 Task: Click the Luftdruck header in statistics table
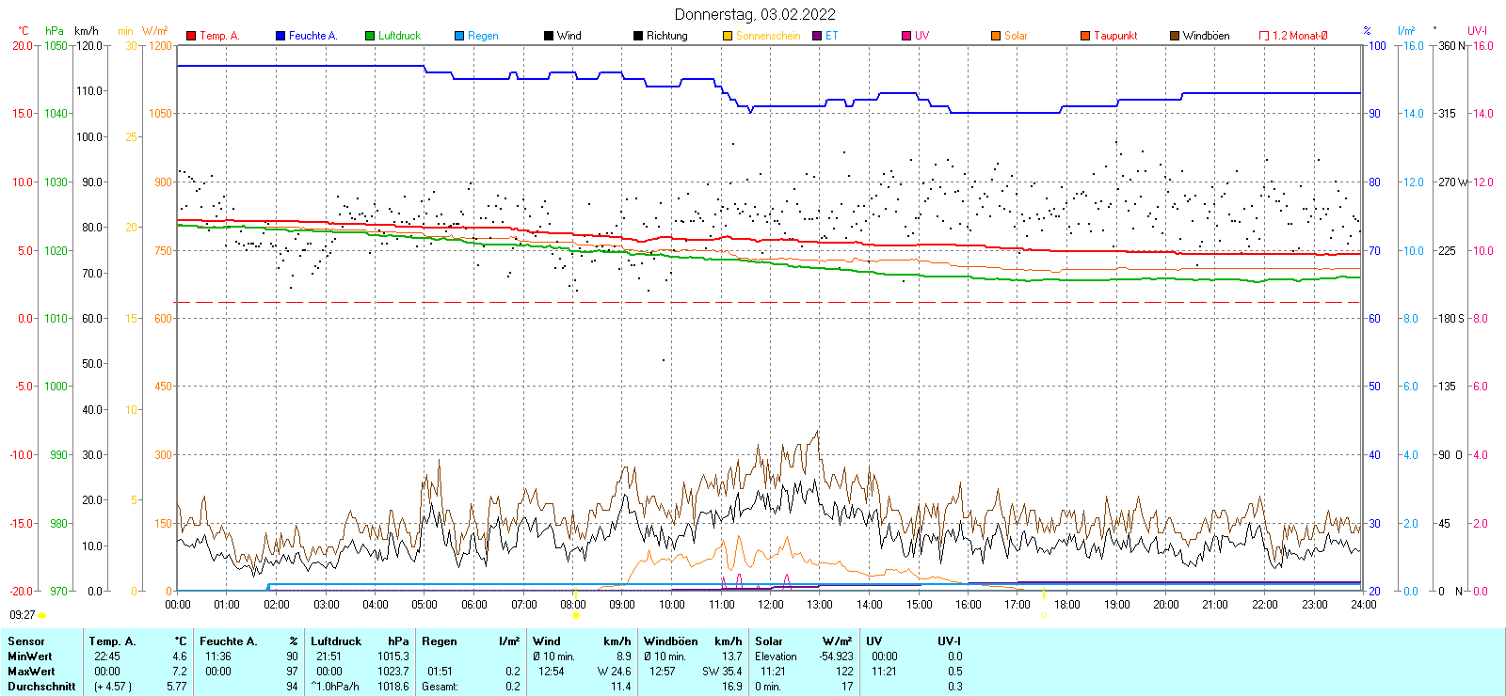coord(336,641)
